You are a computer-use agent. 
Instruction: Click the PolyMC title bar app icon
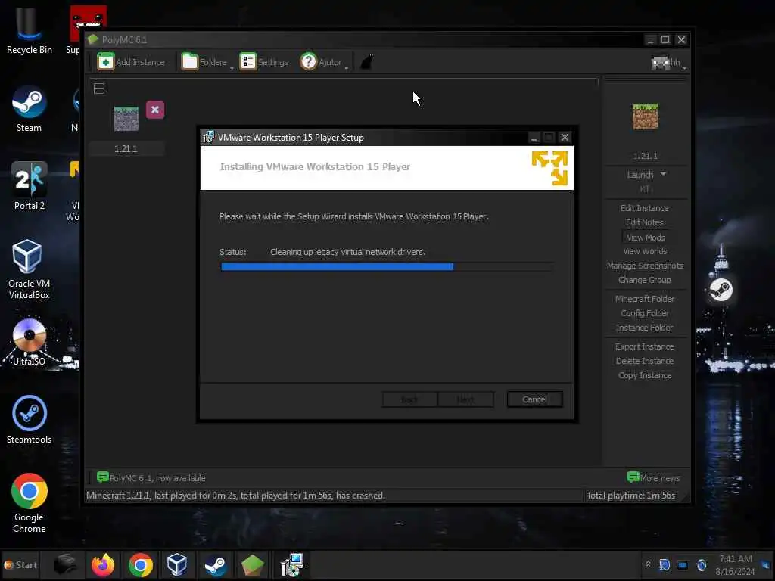(93, 39)
